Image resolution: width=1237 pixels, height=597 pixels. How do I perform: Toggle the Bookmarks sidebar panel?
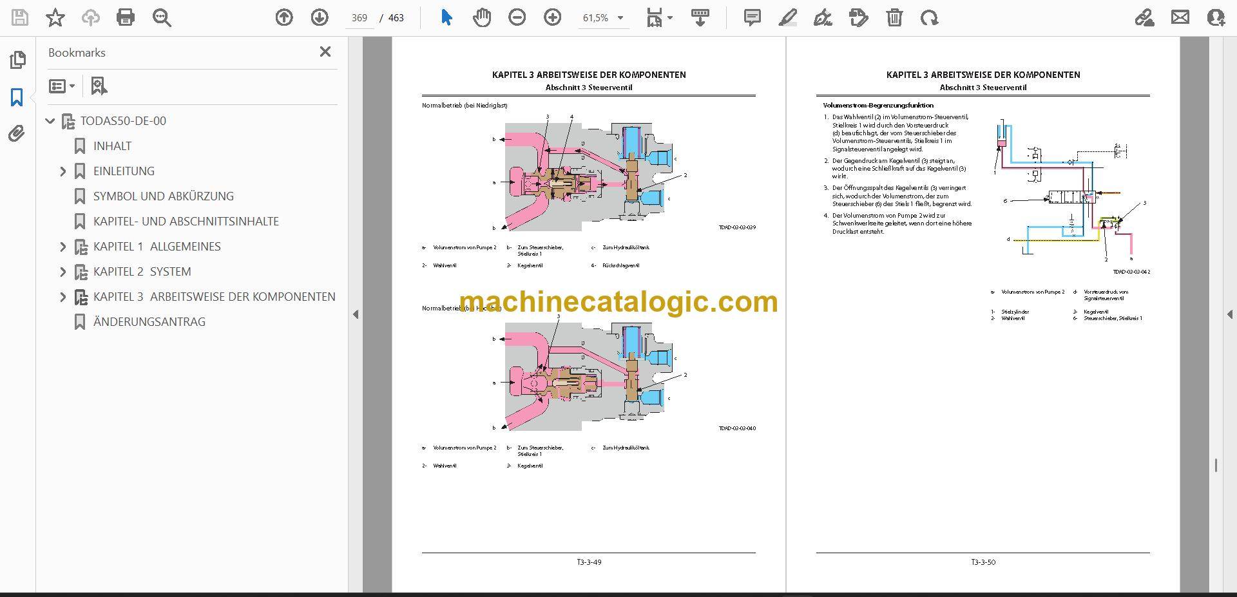point(17,97)
